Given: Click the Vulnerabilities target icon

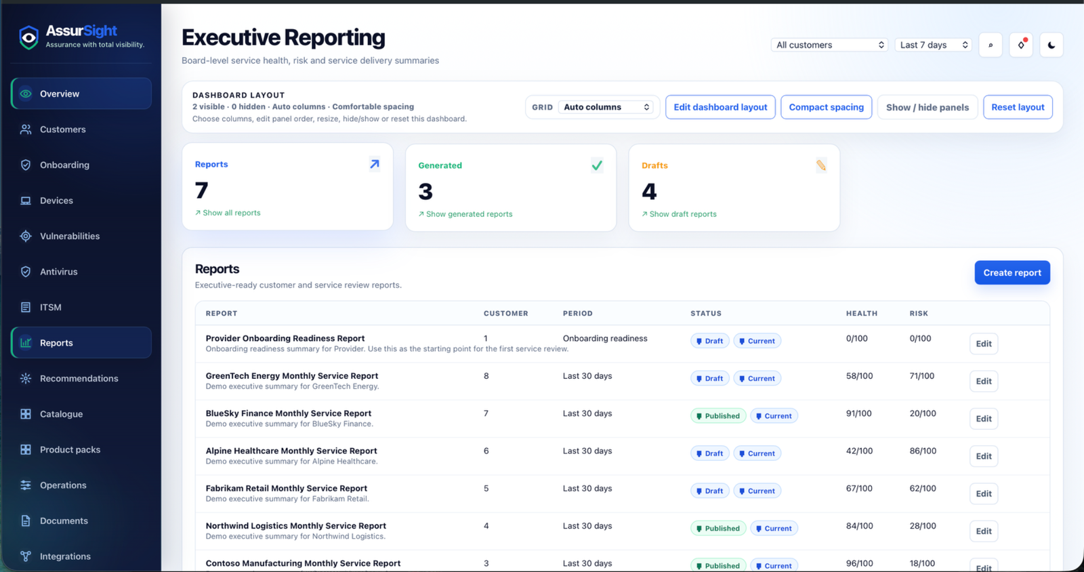Looking at the screenshot, I should 26,236.
